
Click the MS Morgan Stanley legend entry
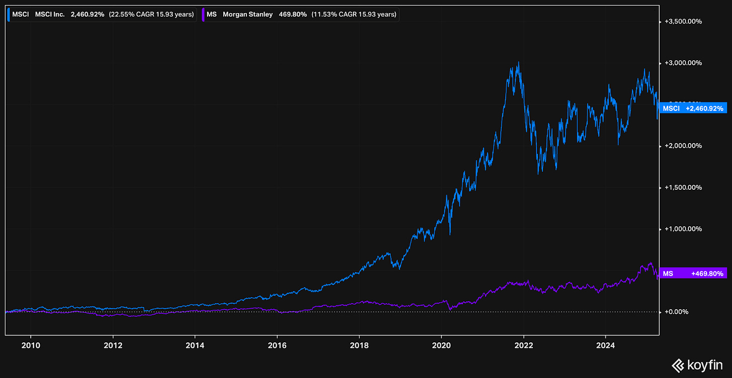tap(301, 15)
